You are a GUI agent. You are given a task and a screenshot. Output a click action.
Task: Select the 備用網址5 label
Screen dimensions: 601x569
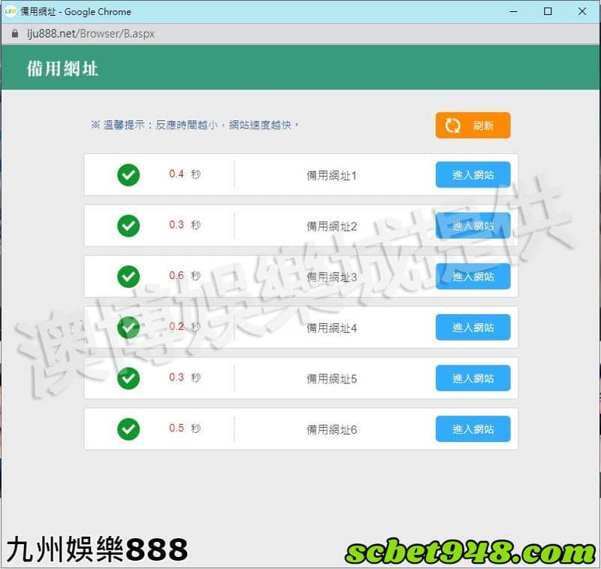click(x=331, y=379)
